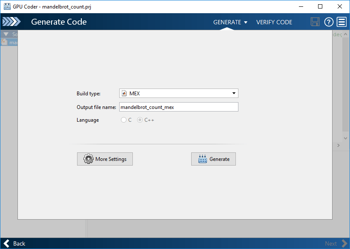Click the scrollbar up arrow on the right
This screenshot has width=350, height=249.
pos(345,34)
